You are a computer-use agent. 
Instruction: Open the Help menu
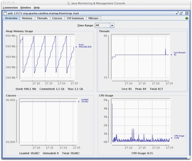coord(36,8)
